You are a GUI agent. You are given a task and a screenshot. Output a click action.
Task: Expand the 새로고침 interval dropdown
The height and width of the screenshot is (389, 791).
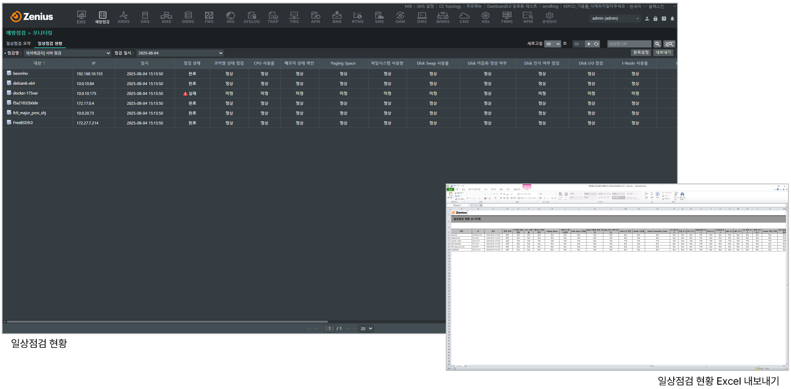(552, 44)
